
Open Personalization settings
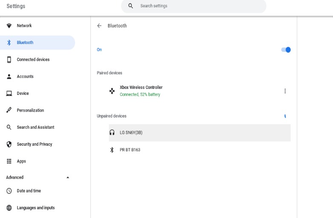30,110
